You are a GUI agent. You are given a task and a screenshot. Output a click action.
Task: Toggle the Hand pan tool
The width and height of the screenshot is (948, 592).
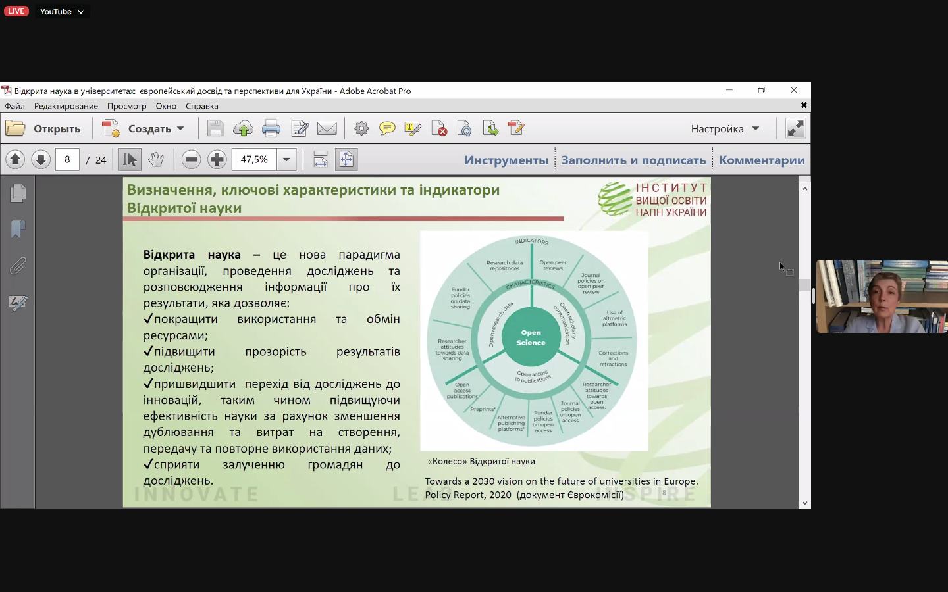click(156, 160)
